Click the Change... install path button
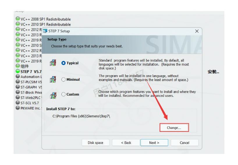The height and width of the screenshot is (165, 238). pyautogui.click(x=174, y=128)
